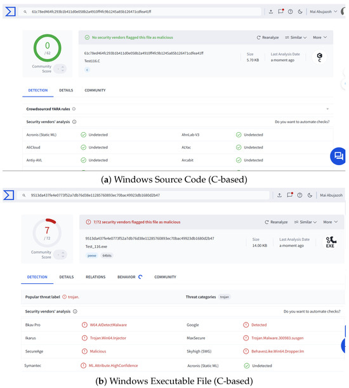
Task: Click 'Do you want to automate checks?' in Test_116.exe report
Action: 312,311
